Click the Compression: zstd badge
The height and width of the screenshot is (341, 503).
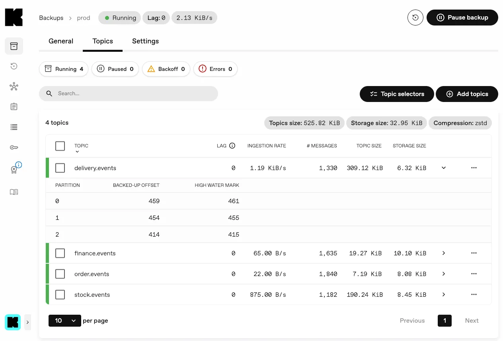coord(460,123)
